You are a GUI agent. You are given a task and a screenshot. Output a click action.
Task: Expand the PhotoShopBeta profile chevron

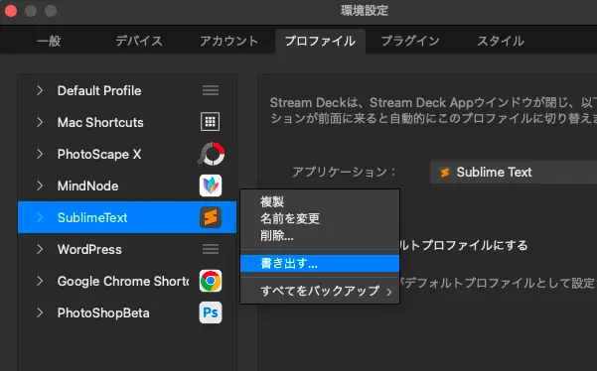40,312
